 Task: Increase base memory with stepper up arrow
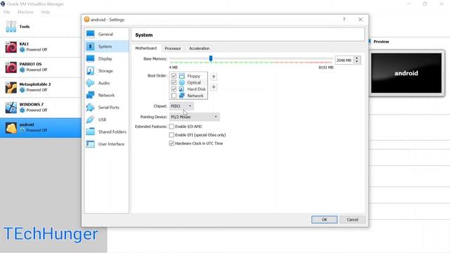357,58
